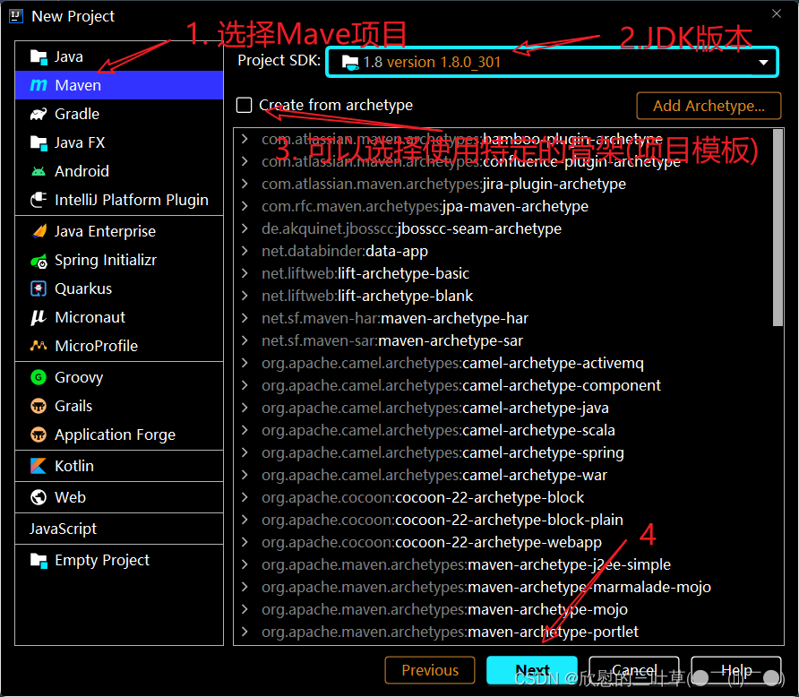This screenshot has width=799, height=697.
Task: Select the Java Enterprise project type label
Action: 105,231
